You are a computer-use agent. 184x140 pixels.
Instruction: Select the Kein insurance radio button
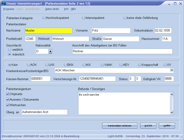pos(10,65)
